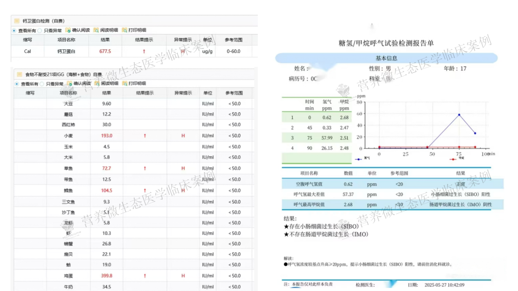Select 查看所有 radio in the 食物不耐受21项IGG panel
This screenshot has width=518, height=291.
tap(17, 83)
